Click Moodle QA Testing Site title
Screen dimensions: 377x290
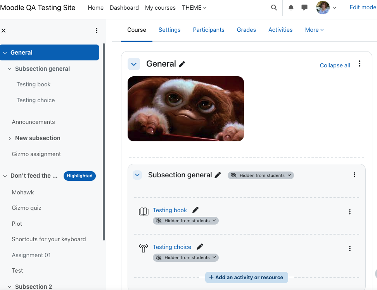38,8
